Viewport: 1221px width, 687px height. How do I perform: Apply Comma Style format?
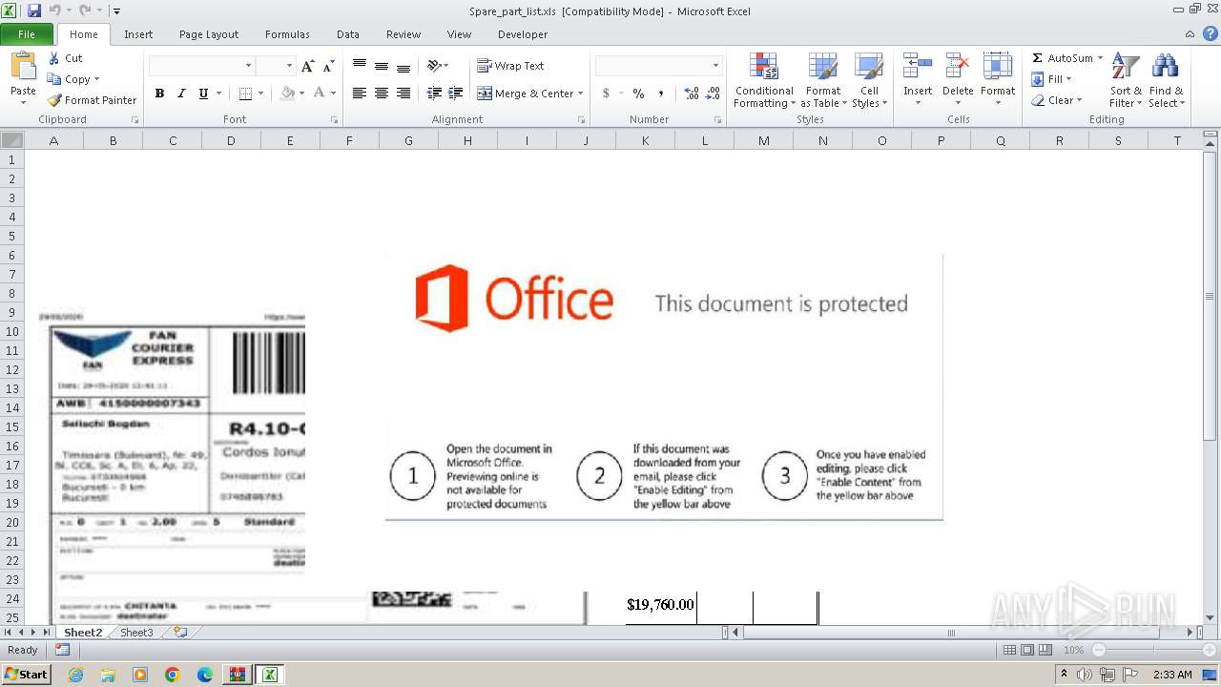pyautogui.click(x=660, y=94)
